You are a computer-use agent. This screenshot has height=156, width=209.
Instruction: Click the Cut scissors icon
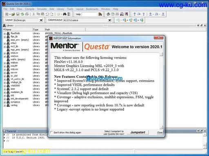[x=33, y=14]
